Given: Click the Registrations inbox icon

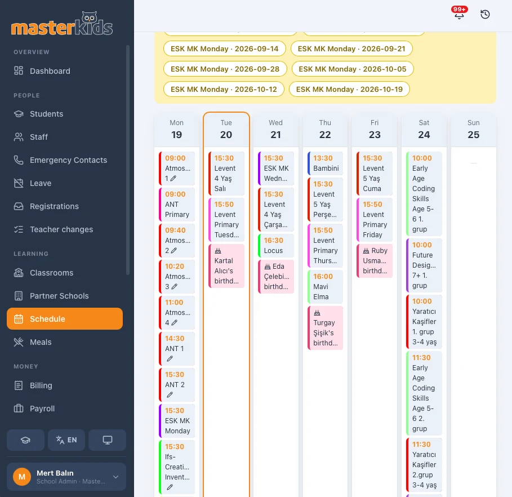Looking at the screenshot, I should [19, 206].
